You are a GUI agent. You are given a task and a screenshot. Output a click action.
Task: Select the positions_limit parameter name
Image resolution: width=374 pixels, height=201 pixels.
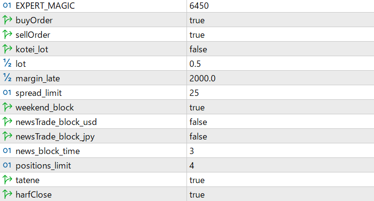pyautogui.click(x=43, y=166)
